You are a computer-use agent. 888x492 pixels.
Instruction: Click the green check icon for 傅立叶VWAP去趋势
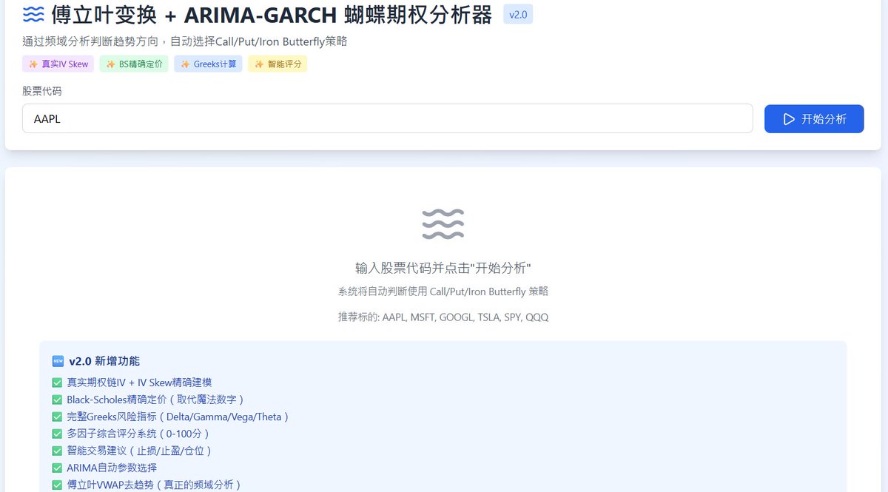point(57,485)
